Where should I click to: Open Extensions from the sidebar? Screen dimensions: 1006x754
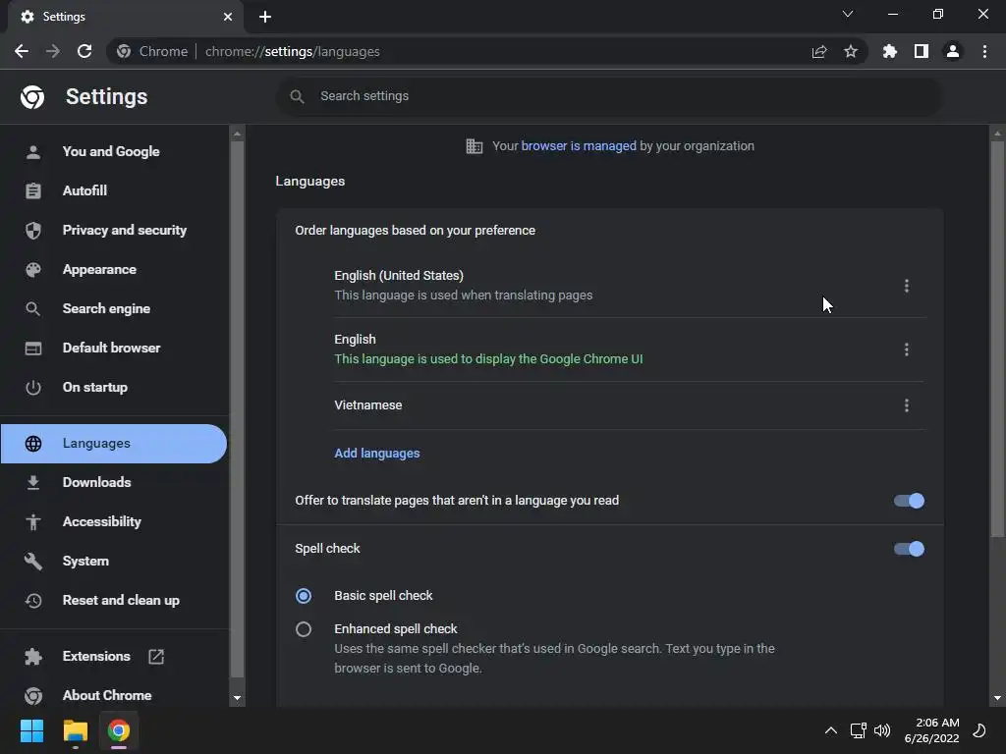point(96,656)
